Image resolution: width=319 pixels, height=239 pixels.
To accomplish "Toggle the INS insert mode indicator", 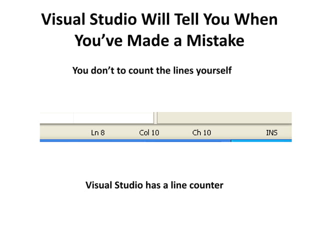I will (271, 132).
